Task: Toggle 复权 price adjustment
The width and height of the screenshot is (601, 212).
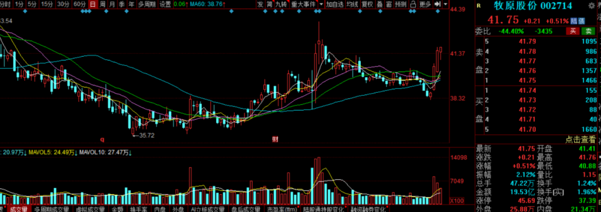Action: (x=367, y=4)
